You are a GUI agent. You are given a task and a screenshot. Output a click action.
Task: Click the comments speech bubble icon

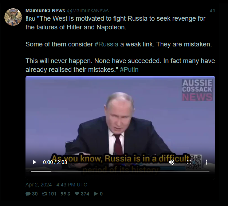(28, 194)
